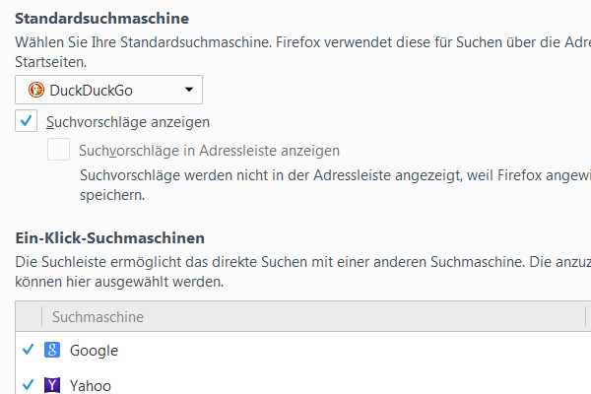
Task: Select the Google row by its name
Action: (94, 350)
